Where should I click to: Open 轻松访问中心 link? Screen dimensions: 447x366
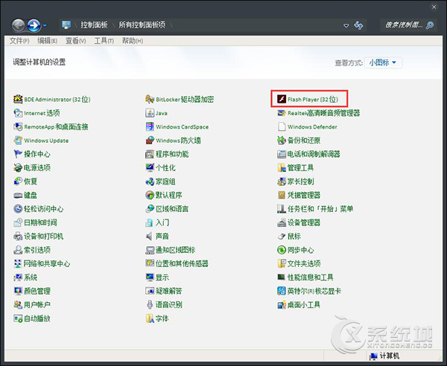click(44, 209)
